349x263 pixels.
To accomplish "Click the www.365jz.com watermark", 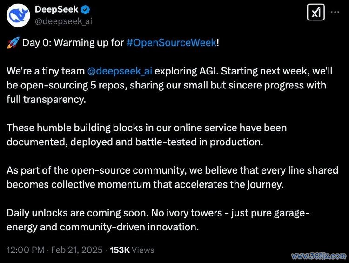I will coord(319,256).
